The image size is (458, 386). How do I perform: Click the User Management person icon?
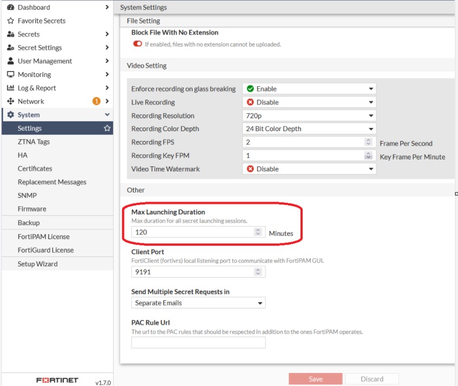(10, 61)
